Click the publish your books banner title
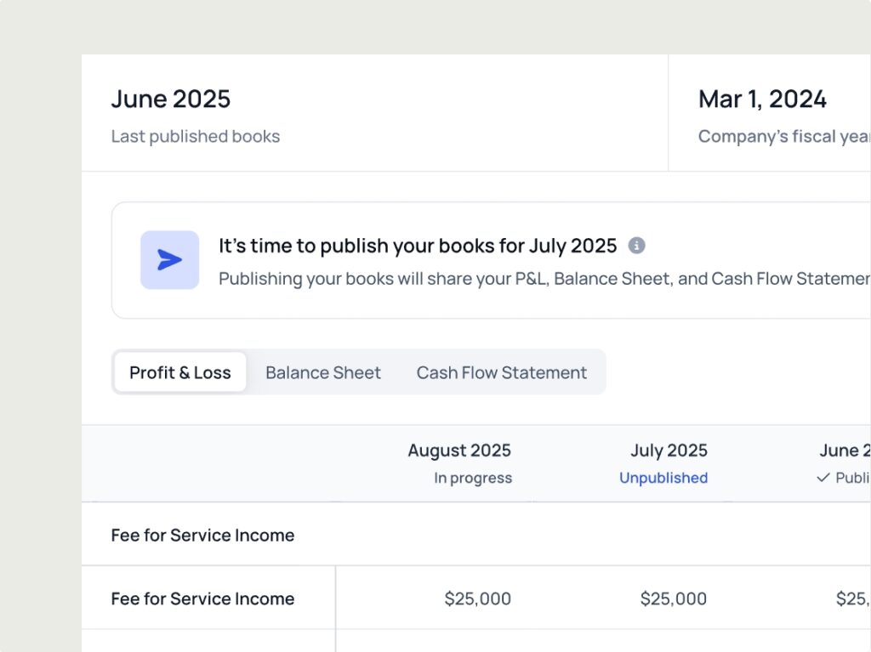This screenshot has height=652, width=871. (418, 246)
